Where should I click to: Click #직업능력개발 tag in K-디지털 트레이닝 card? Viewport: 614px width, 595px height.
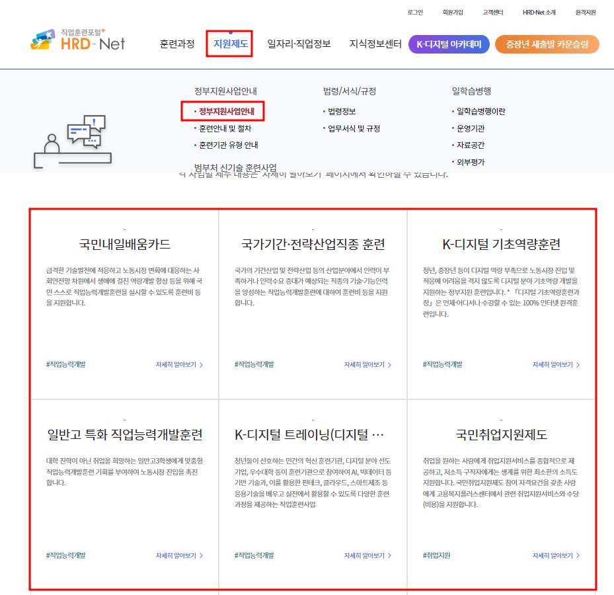tap(254, 555)
